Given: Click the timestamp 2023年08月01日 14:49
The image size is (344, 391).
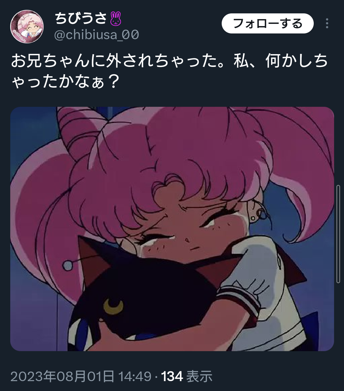Looking at the screenshot, I should [81, 377].
